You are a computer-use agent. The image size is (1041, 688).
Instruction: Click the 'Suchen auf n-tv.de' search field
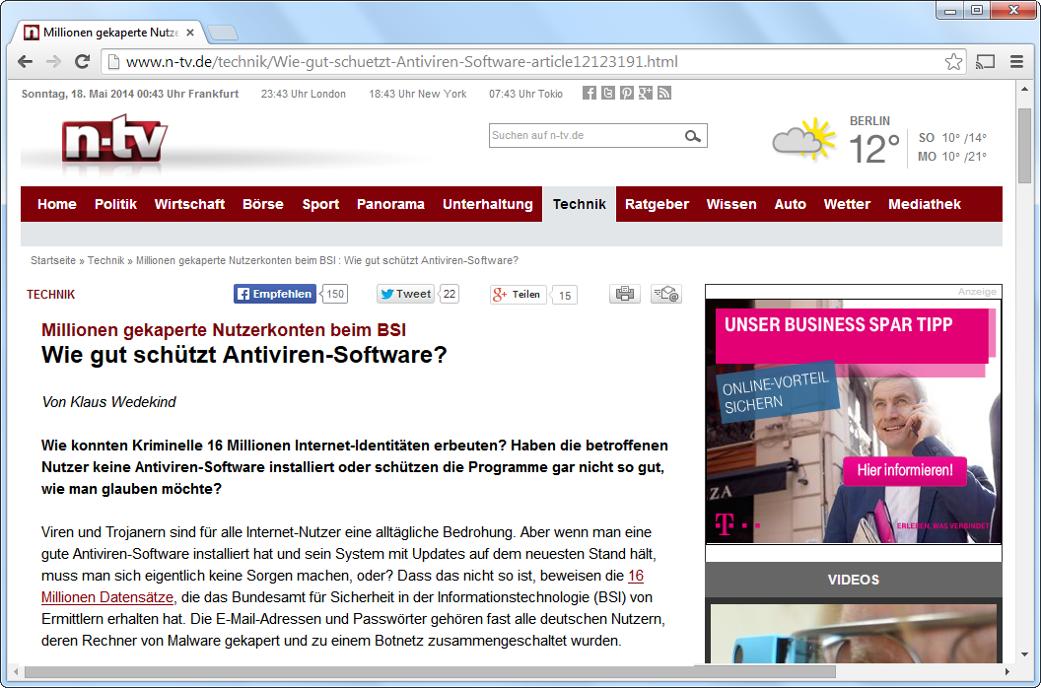(x=582, y=136)
